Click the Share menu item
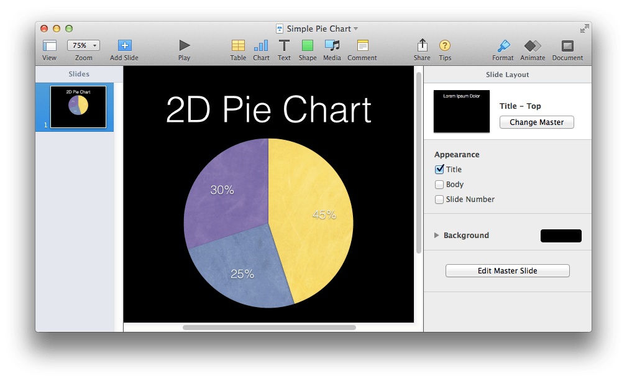Viewport: 627px width, 381px height. pos(422,50)
